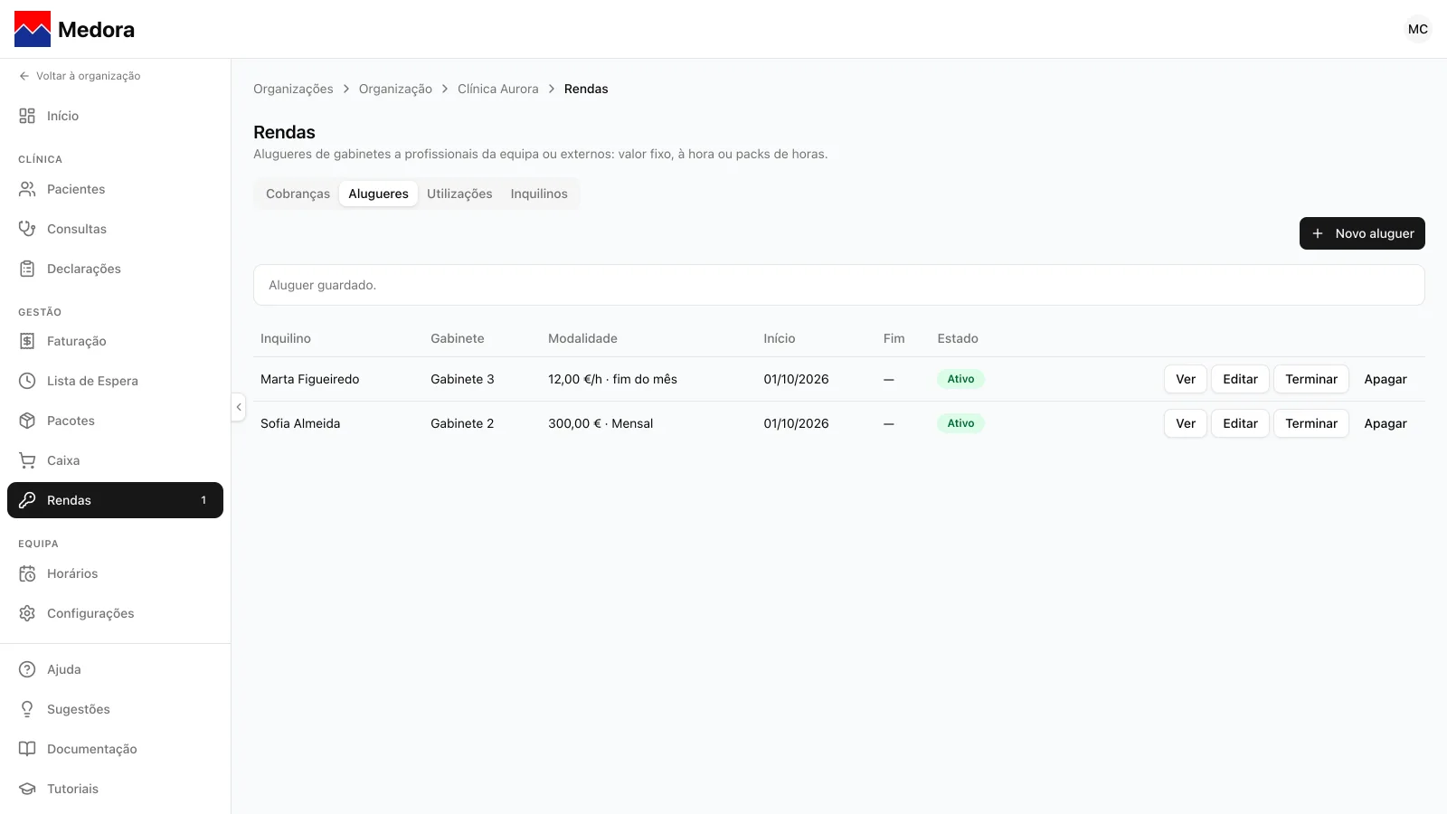Open the Início dashboard icon
The height and width of the screenshot is (814, 1447).
coord(27,116)
